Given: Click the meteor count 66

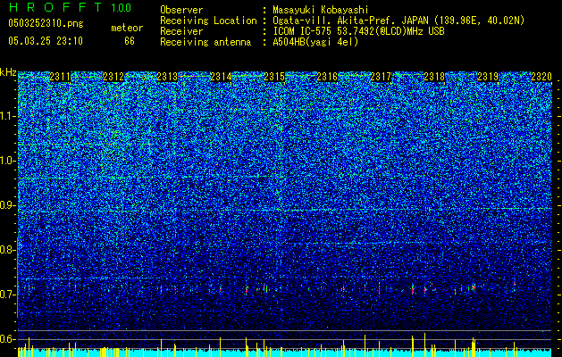Looking at the screenshot, I should point(130,41).
